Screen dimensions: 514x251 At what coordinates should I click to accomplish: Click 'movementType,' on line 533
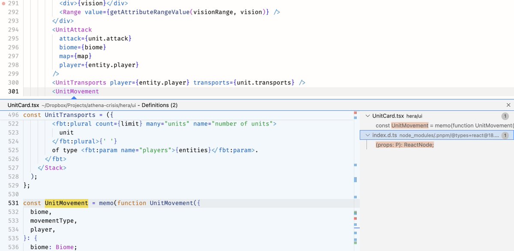pyautogui.click(x=54, y=221)
